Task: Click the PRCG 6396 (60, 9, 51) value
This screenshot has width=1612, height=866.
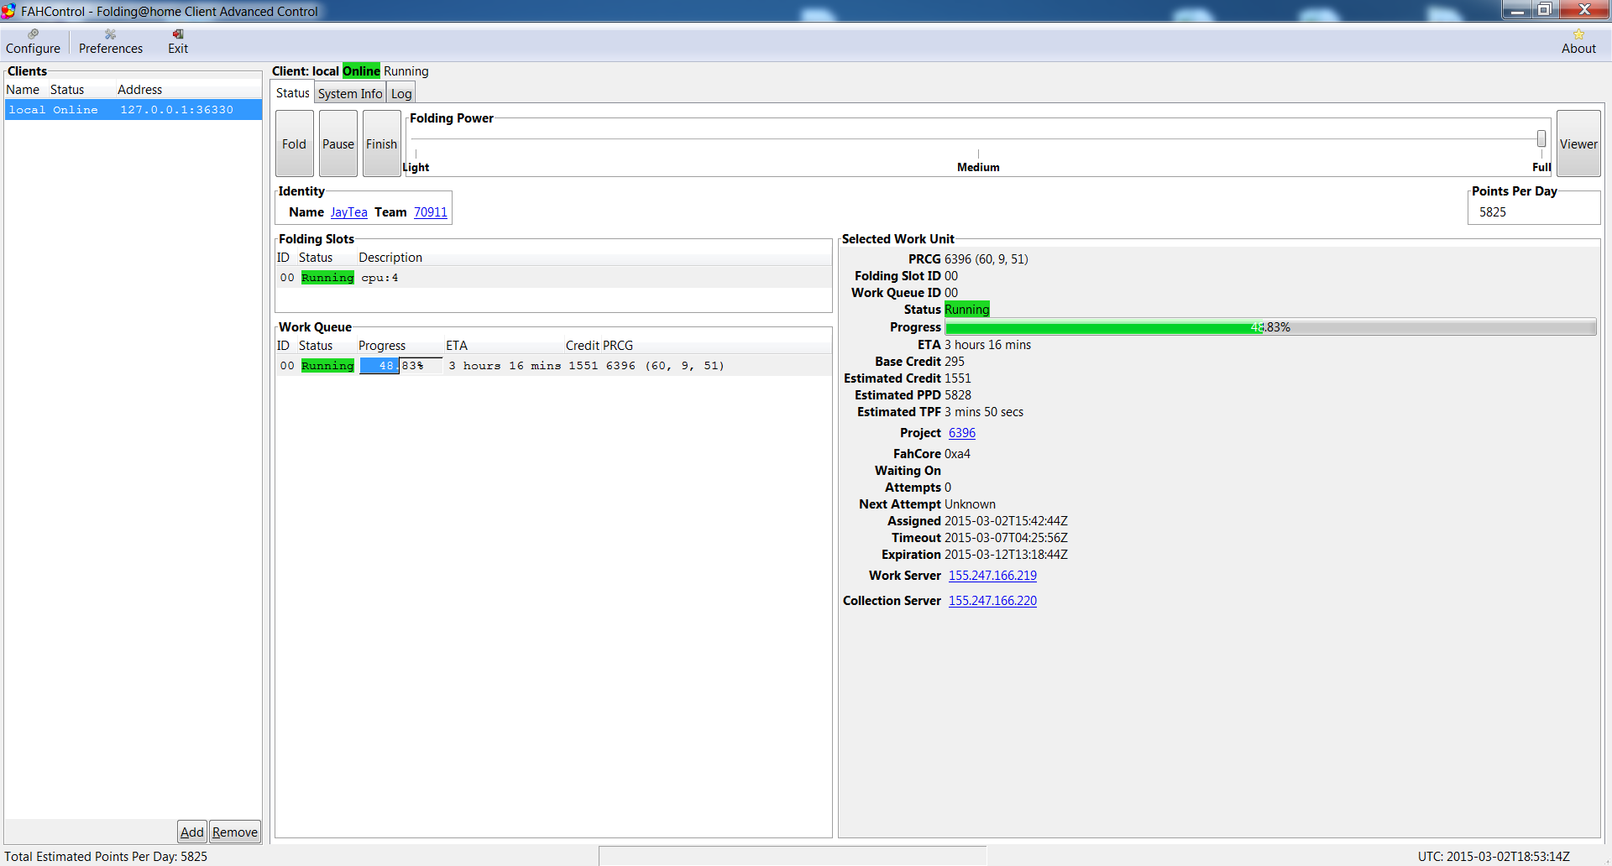Action: point(987,259)
